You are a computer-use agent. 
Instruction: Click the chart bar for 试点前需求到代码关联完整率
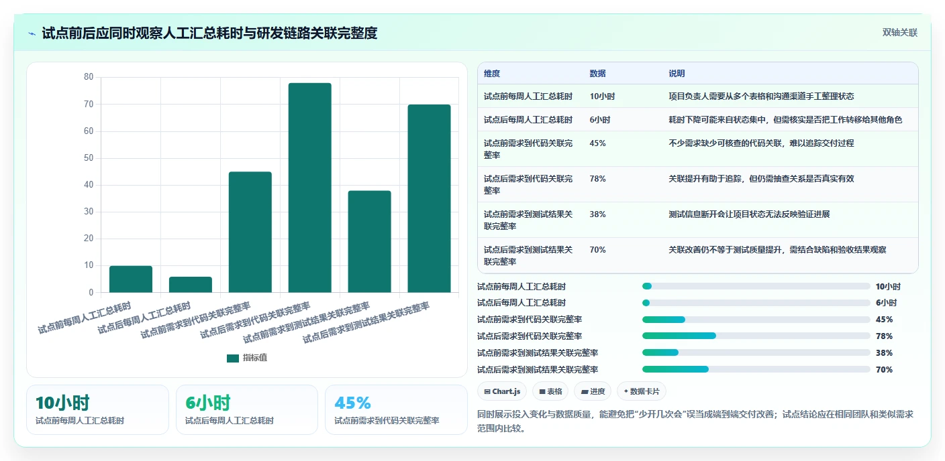250,232
